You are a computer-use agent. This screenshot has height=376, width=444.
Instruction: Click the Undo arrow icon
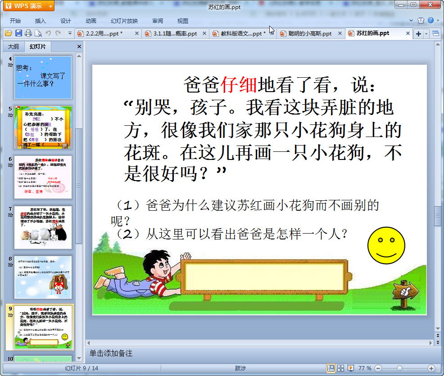click(x=49, y=33)
